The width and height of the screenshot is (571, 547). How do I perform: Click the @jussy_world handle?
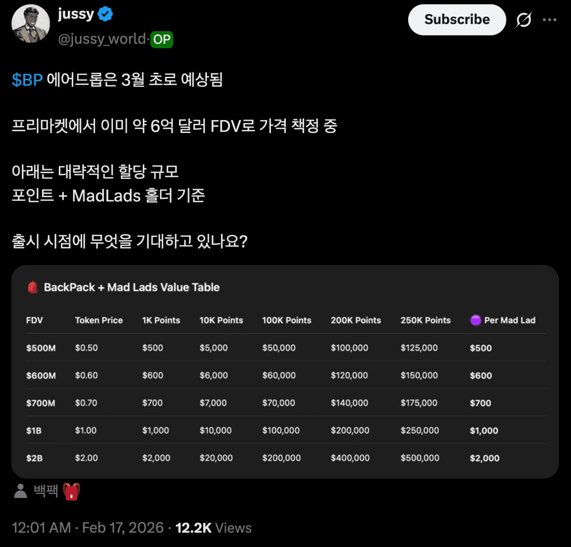coord(102,40)
